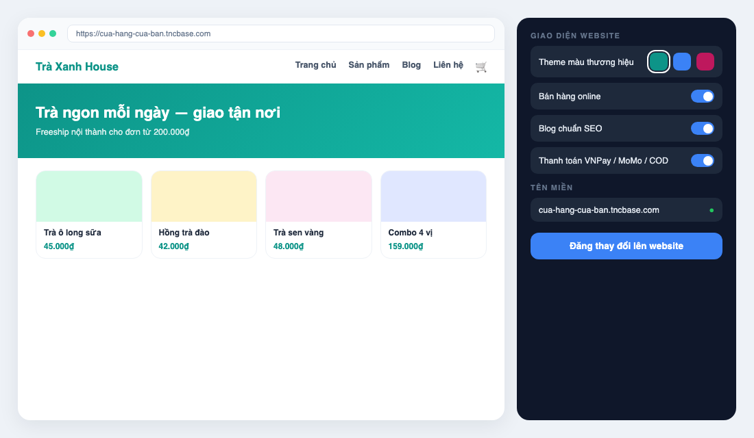Open the Combo 4 vị product image
754x438 pixels.
point(433,196)
